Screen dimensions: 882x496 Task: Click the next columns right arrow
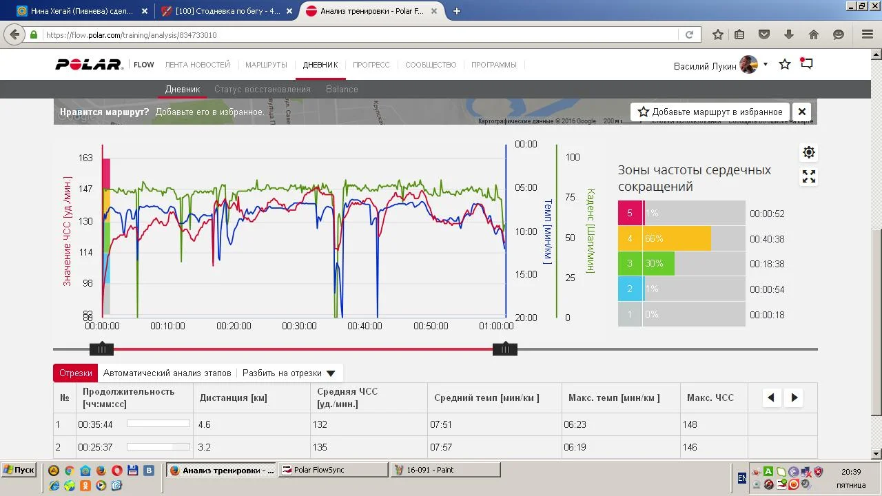(794, 397)
